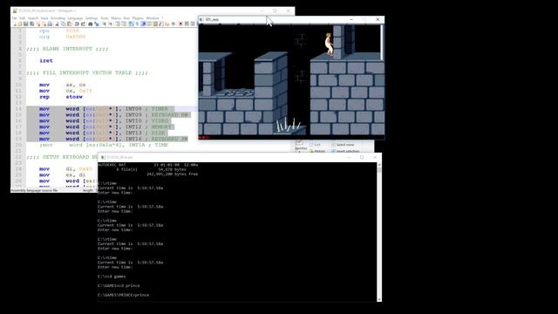This screenshot has height=314, width=558.
Task: Click the 'INT10 ; VIDEO' code line
Action: 103,121
